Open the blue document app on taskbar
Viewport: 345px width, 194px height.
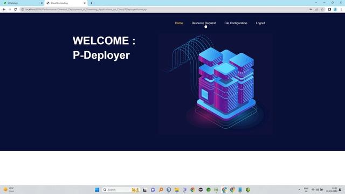coord(240,190)
